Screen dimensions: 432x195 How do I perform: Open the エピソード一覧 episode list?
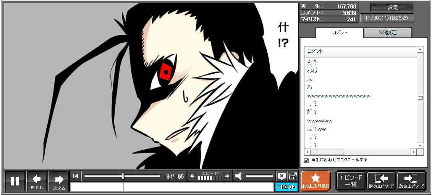point(350,181)
